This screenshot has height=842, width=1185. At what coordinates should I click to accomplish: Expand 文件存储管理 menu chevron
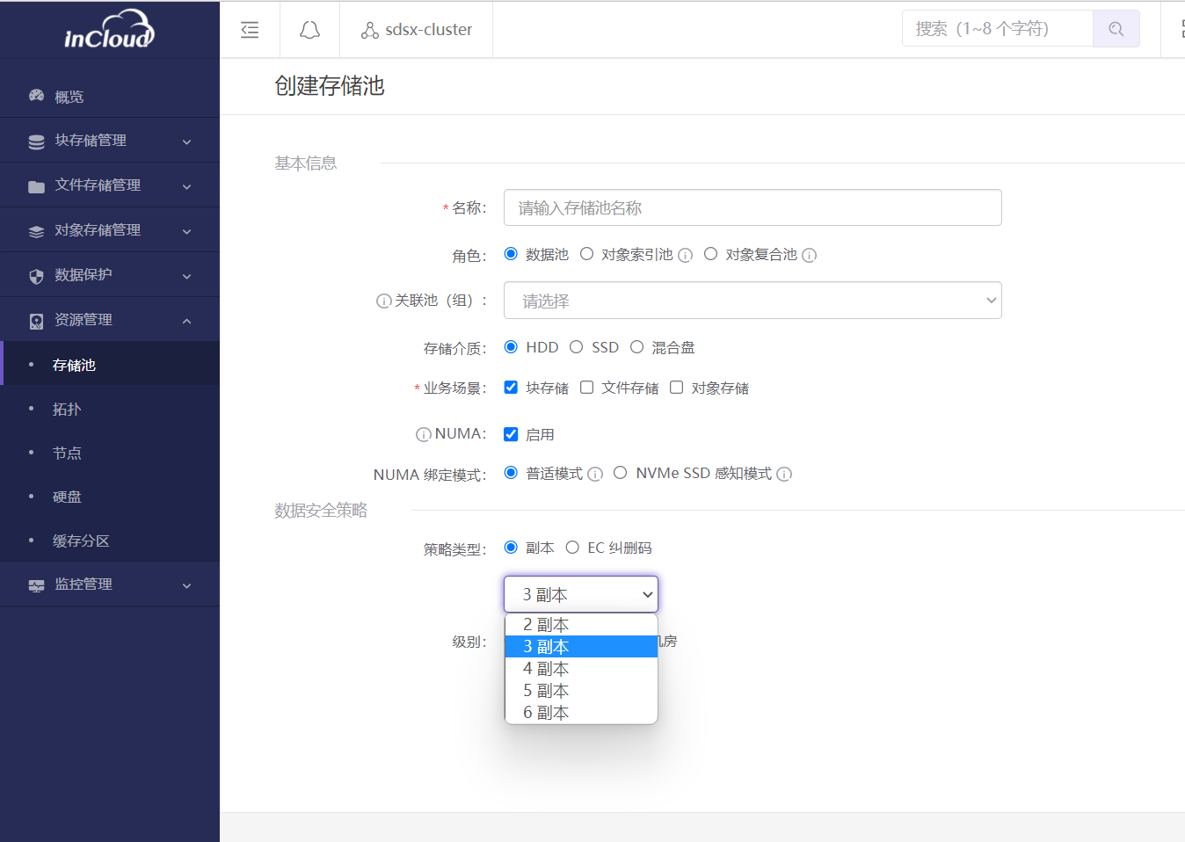[x=186, y=186]
